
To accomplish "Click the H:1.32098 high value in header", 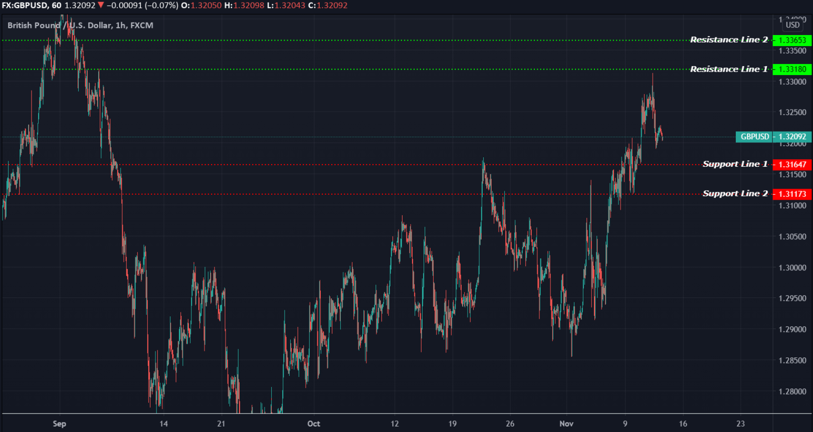I will tap(244, 6).
